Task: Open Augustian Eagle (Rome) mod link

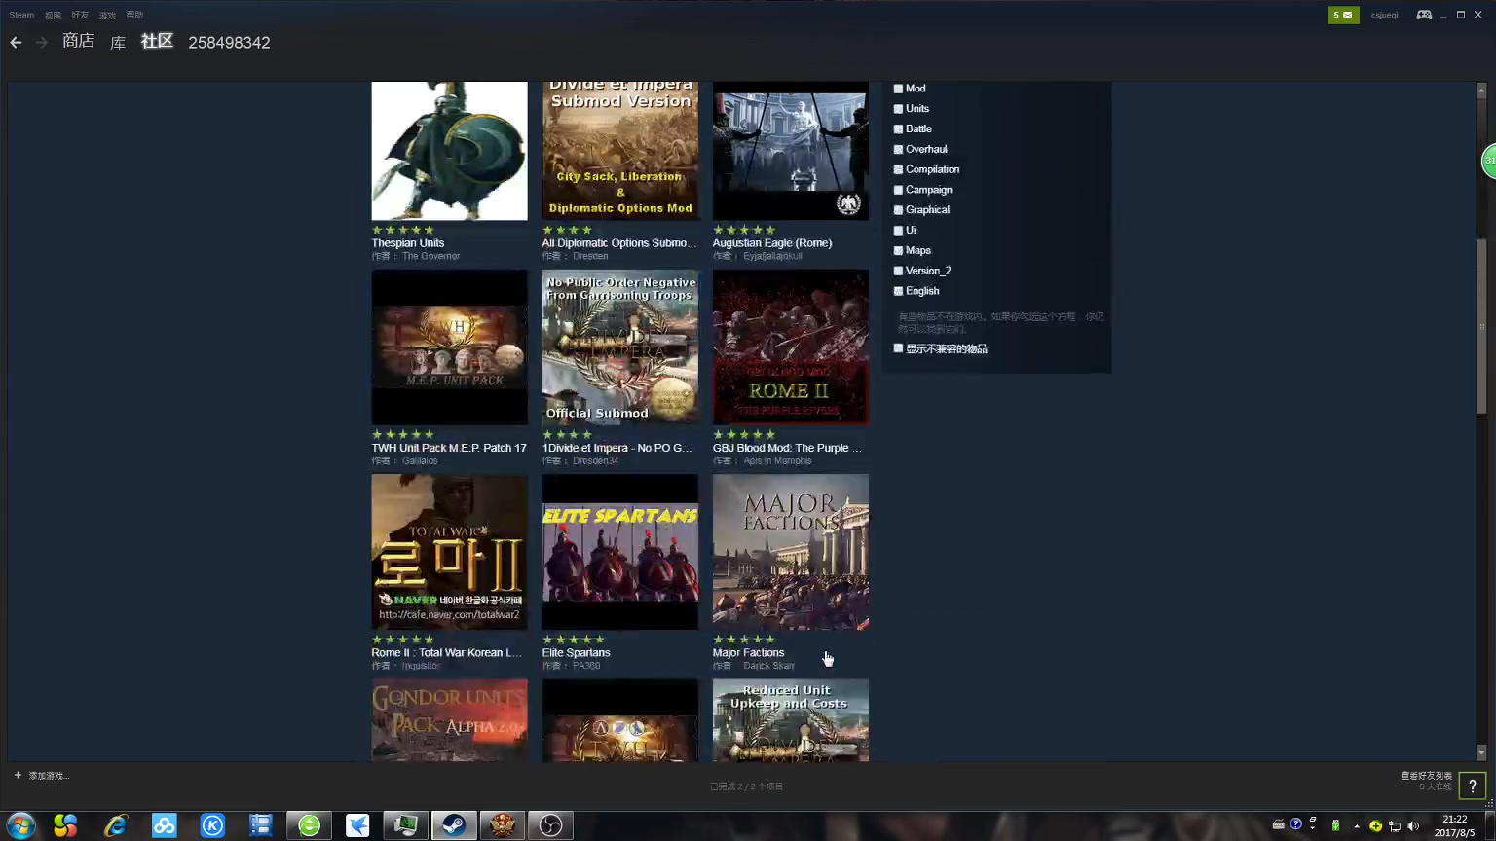Action: [772, 243]
